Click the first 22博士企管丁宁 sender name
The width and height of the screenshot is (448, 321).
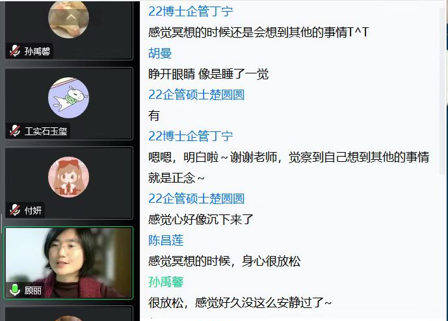[x=191, y=12]
